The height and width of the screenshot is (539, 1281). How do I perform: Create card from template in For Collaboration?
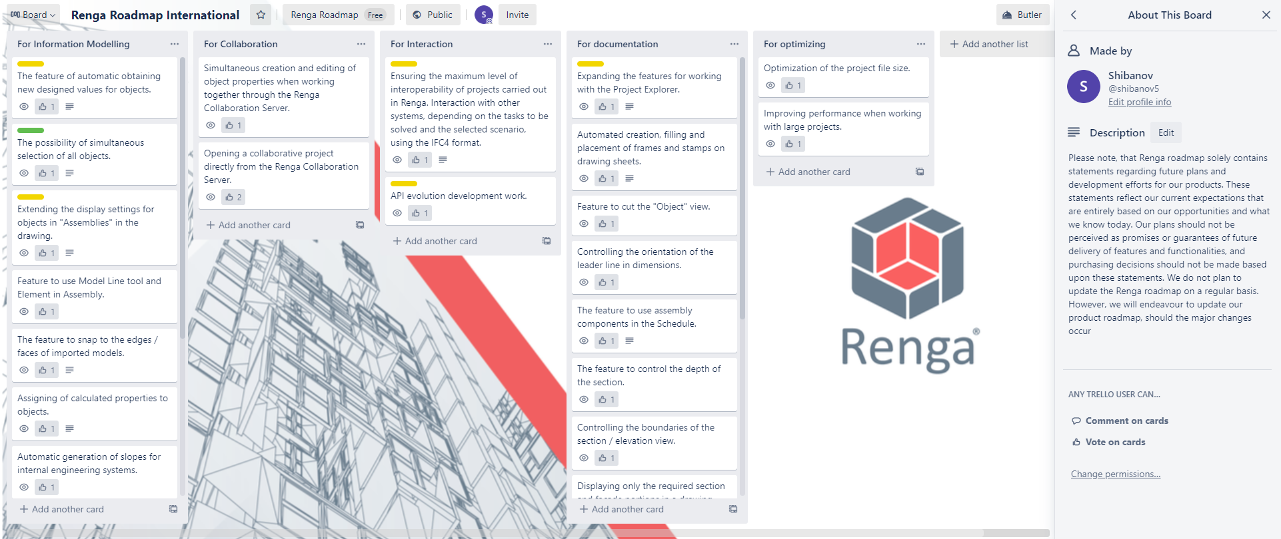(x=360, y=225)
